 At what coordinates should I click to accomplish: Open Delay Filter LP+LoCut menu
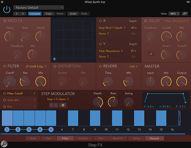tap(180, 21)
